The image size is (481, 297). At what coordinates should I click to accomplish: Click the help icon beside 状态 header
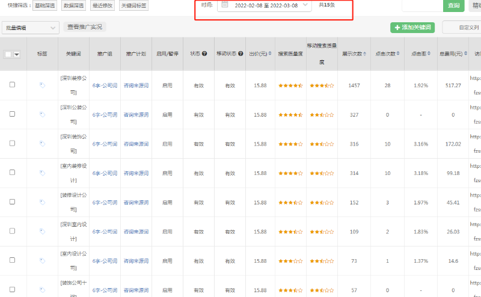(x=204, y=54)
